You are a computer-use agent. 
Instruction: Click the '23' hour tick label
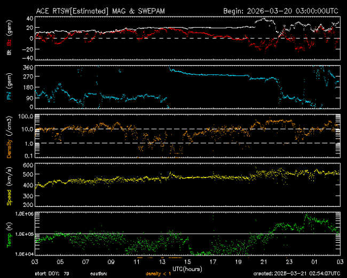[x=289, y=262]
